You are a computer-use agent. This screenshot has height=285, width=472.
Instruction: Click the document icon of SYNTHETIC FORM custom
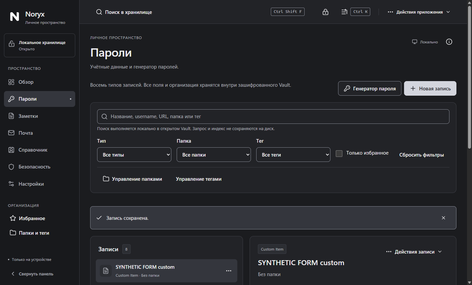106,271
